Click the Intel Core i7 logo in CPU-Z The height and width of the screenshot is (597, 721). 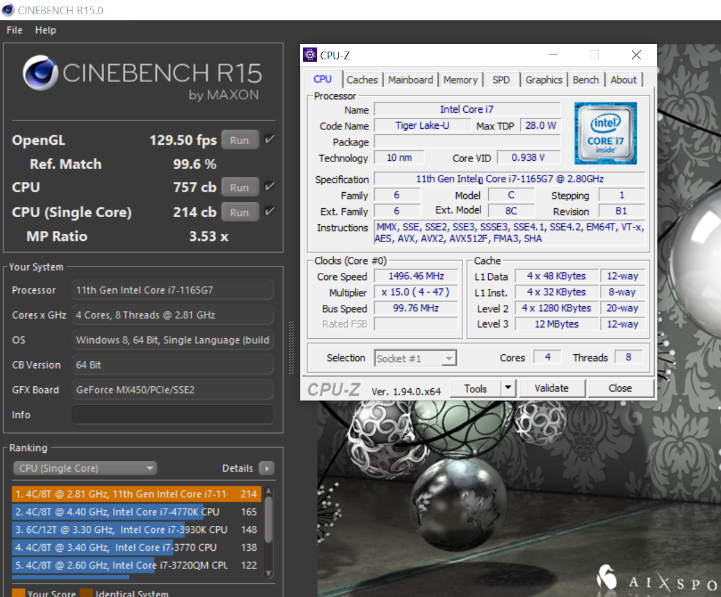pyautogui.click(x=605, y=133)
